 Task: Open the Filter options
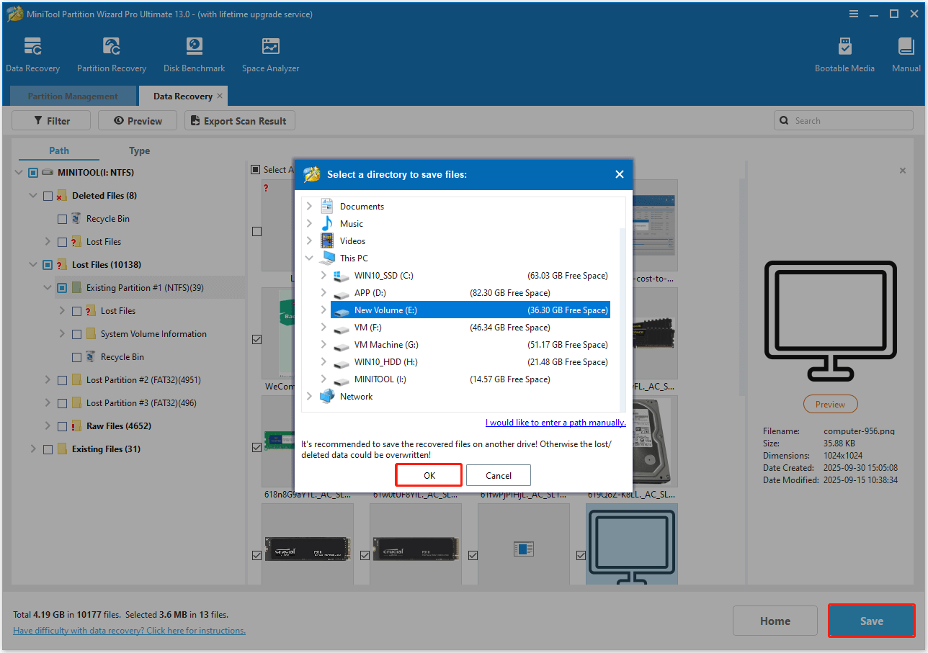tap(50, 120)
